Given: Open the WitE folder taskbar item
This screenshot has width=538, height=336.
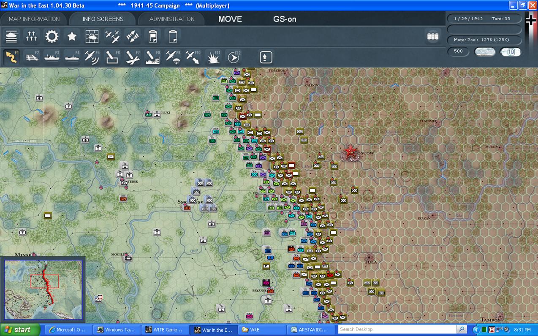Looking at the screenshot, I should click(261, 330).
